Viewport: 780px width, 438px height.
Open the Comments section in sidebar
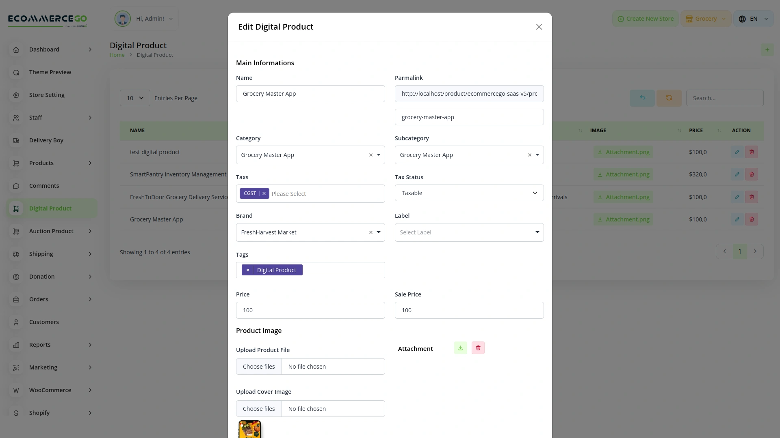45,186
